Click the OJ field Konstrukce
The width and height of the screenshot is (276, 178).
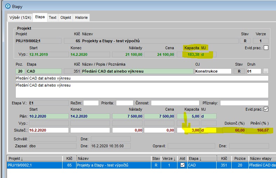[x=213, y=71]
